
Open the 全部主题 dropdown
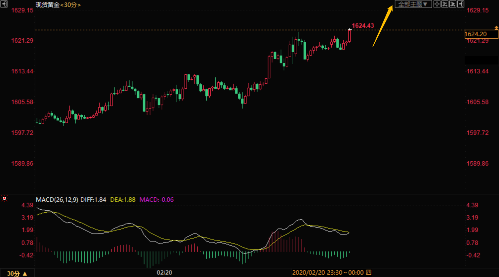click(413, 4)
